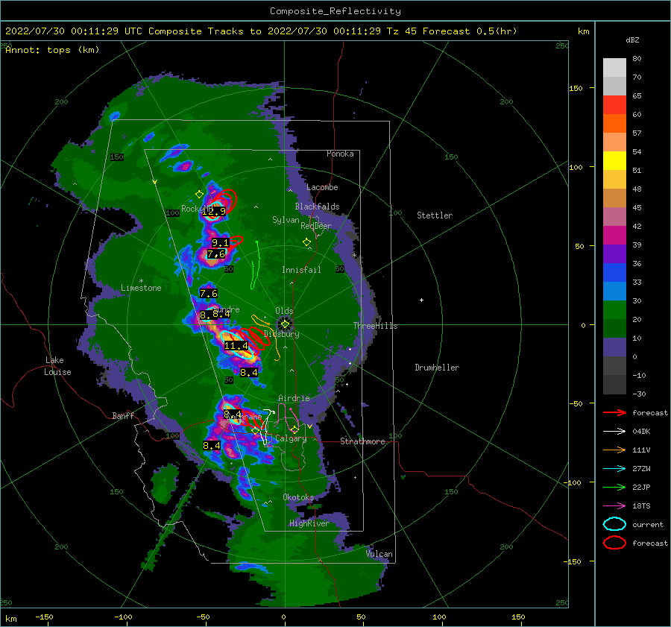
Task: Click the Limestone label
Action: [x=141, y=288]
